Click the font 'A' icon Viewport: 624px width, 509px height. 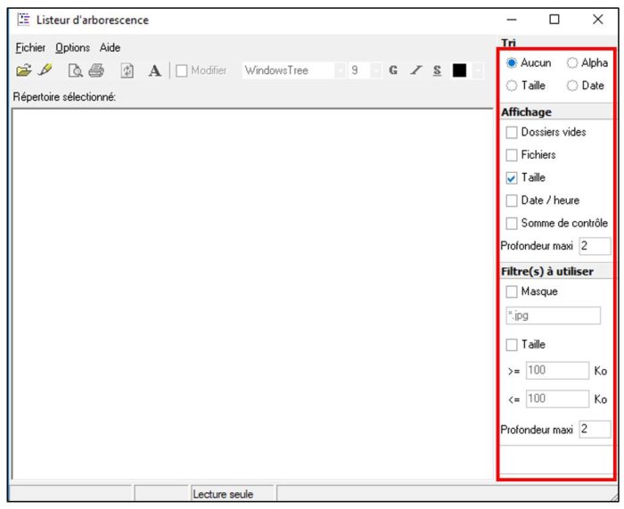click(154, 70)
